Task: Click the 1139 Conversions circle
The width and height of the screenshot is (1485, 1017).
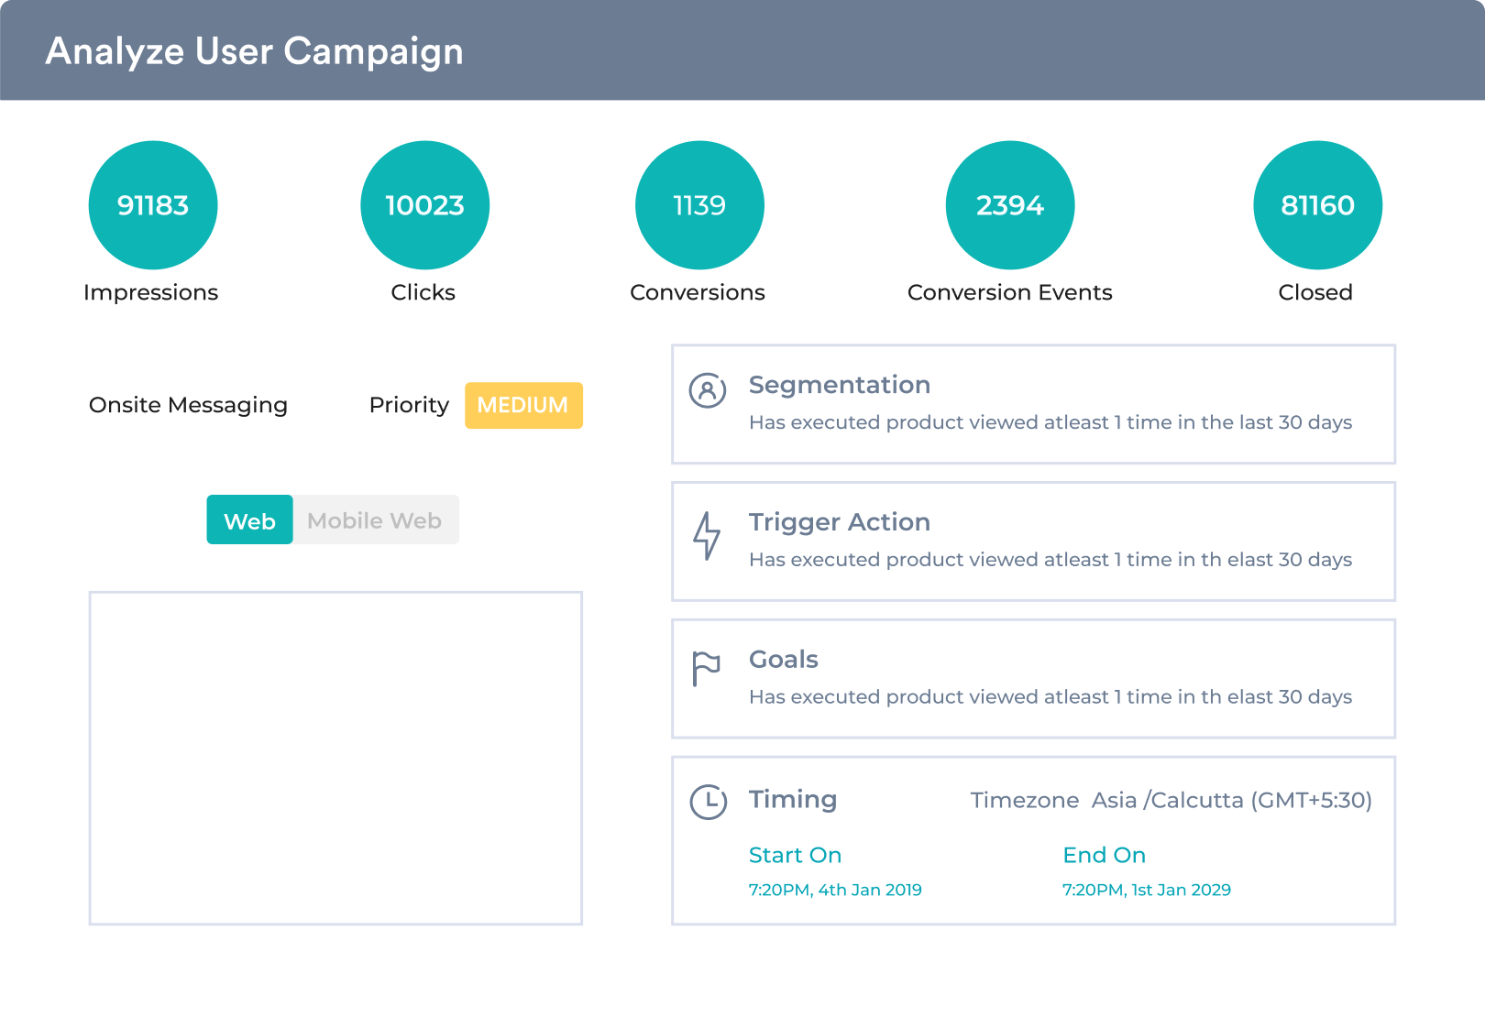Action: 699,205
